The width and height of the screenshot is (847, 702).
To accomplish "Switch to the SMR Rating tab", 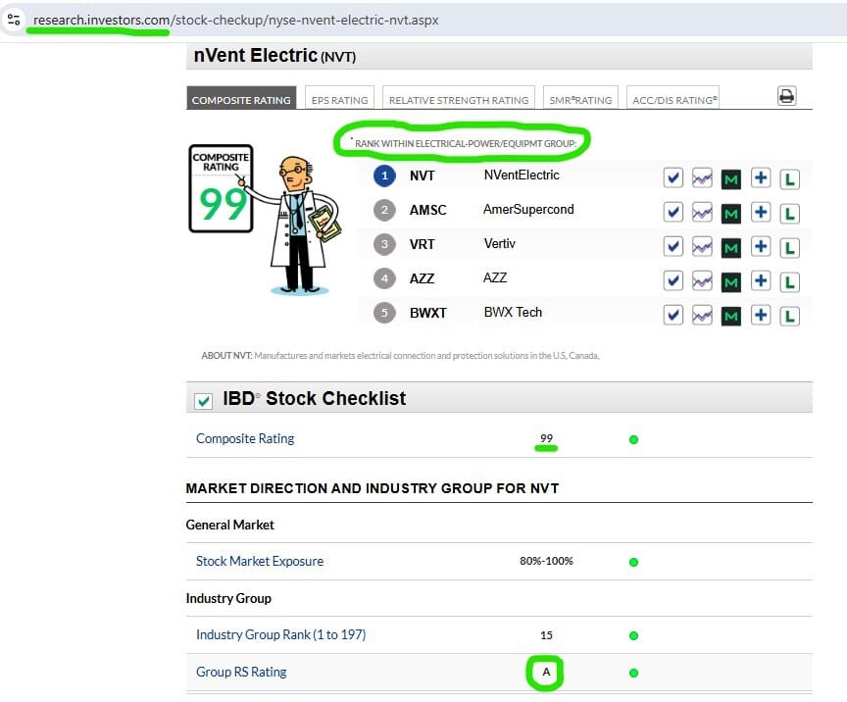I will pyautogui.click(x=580, y=99).
